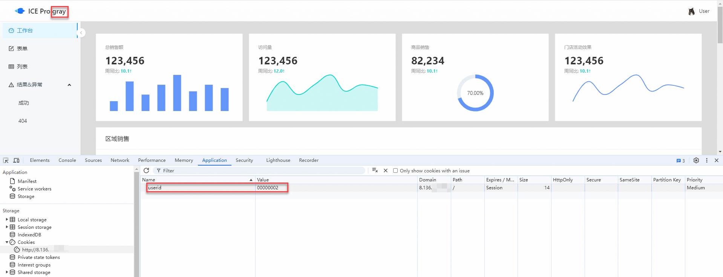The width and height of the screenshot is (723, 277).
Task: Sort by the Priority column header
Action: point(704,180)
